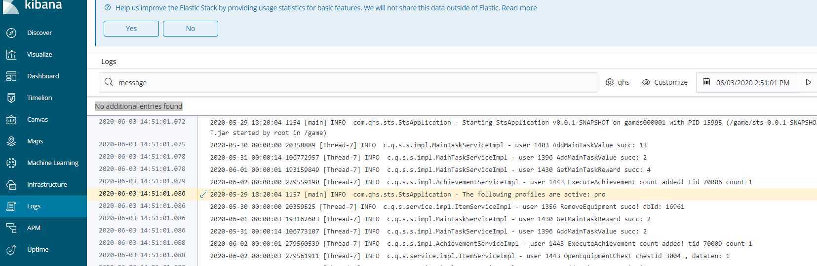Open Logs via its document icon
817x266 pixels.
[x=11, y=206]
